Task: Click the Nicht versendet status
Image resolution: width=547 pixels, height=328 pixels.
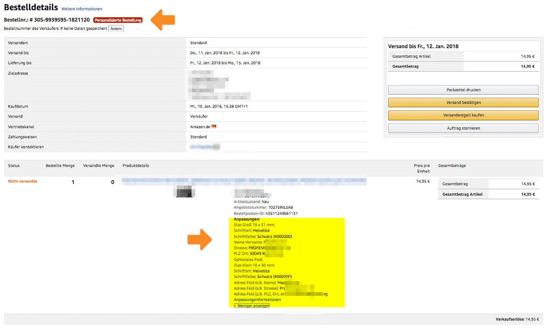Action: click(x=23, y=181)
